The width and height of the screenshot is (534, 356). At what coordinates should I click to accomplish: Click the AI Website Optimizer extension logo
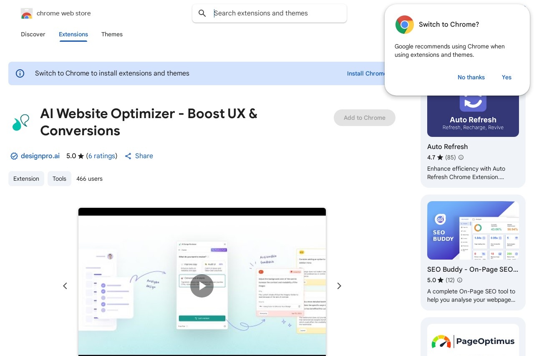coord(21,122)
